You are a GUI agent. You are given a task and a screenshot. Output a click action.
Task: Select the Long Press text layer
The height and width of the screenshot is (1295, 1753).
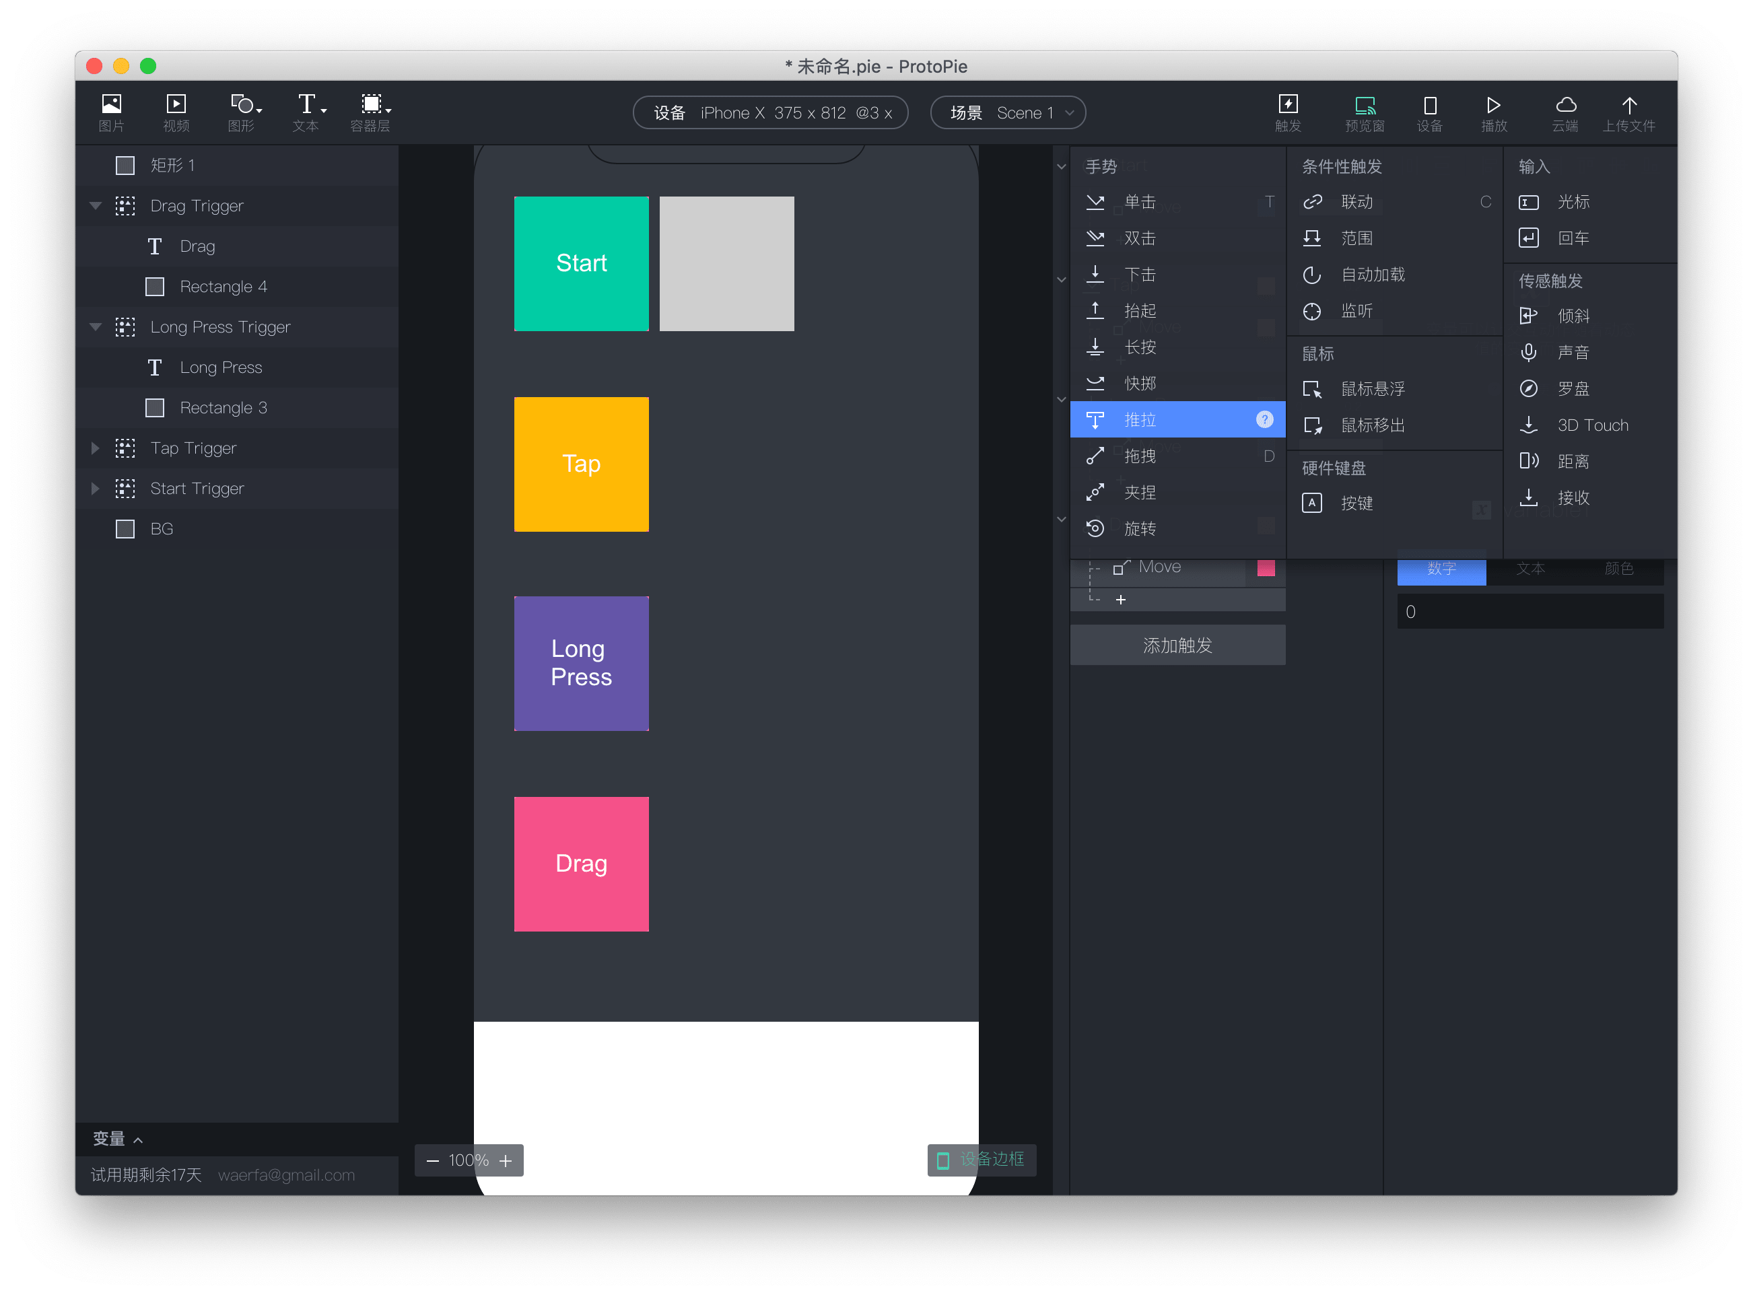(237, 367)
